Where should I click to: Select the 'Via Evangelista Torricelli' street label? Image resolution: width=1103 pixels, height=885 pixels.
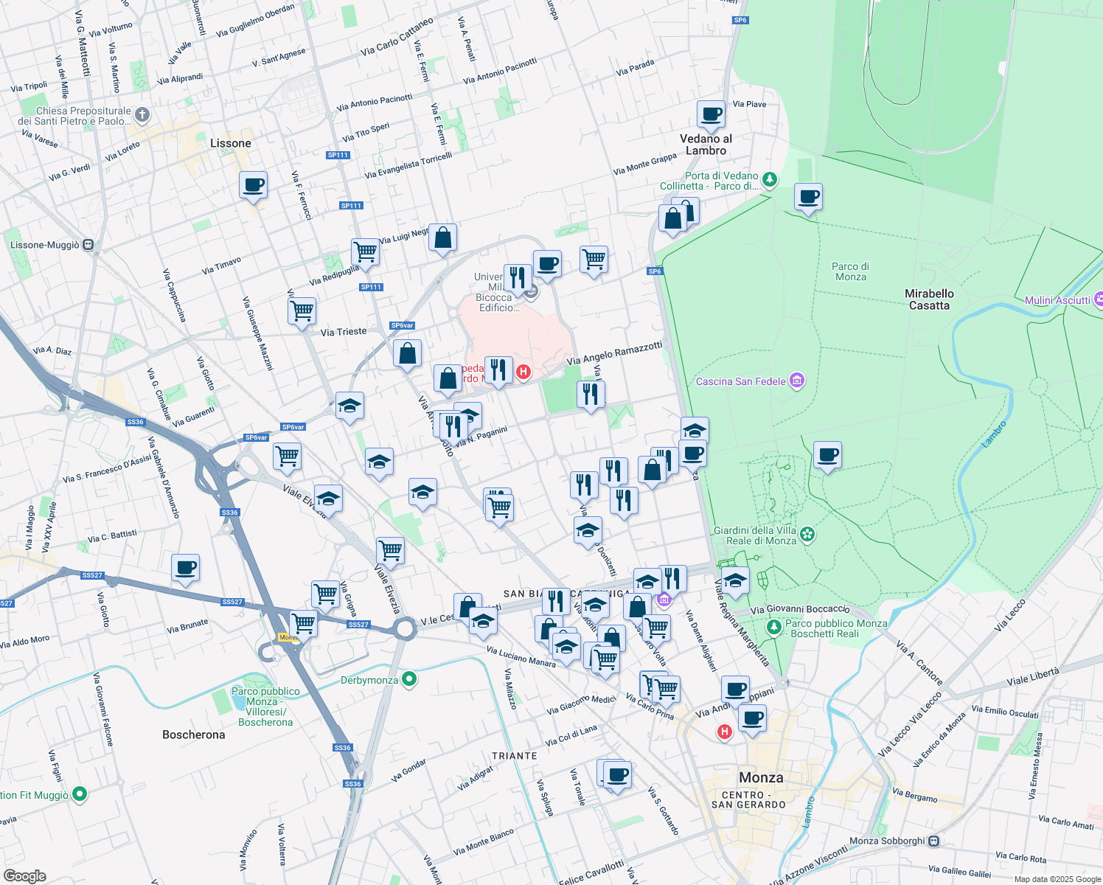(x=408, y=166)
